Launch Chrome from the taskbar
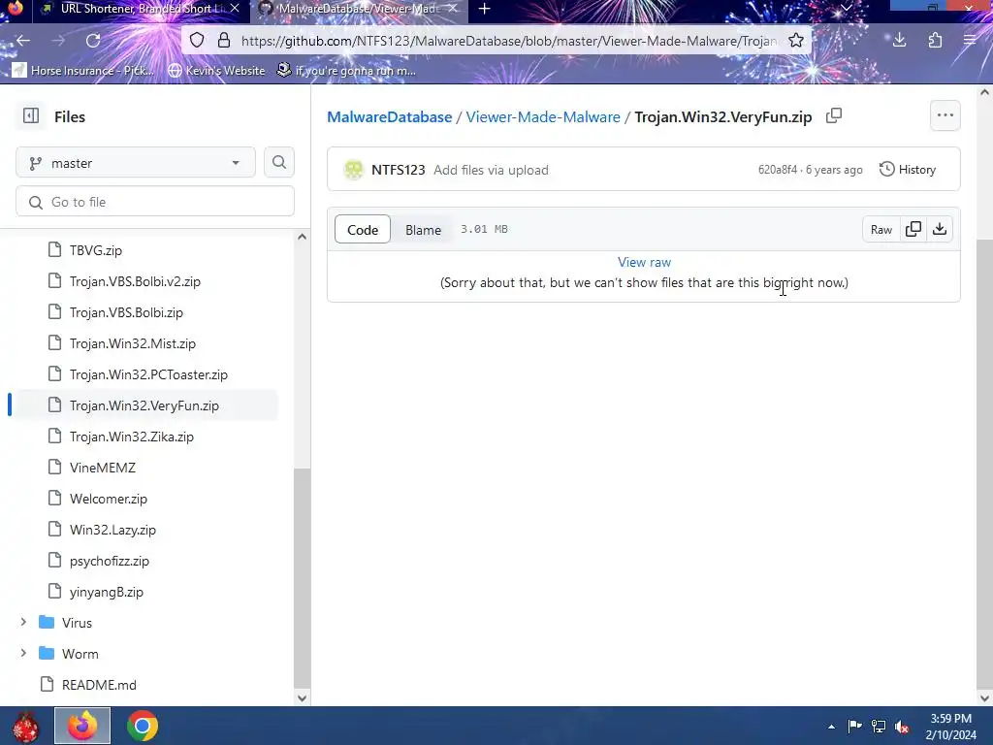 (x=143, y=726)
